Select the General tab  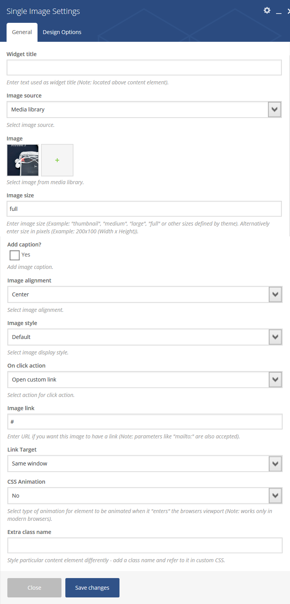click(22, 32)
